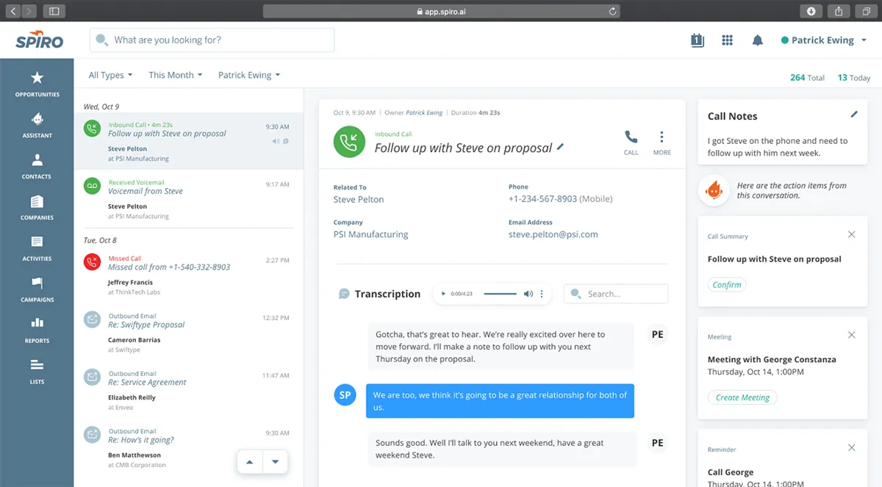Edit the Call Notes with the pencil icon
882x487 pixels.
(853, 115)
